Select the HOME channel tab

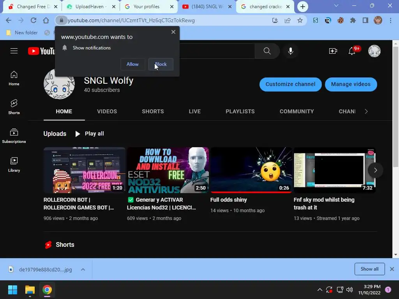[x=64, y=111]
